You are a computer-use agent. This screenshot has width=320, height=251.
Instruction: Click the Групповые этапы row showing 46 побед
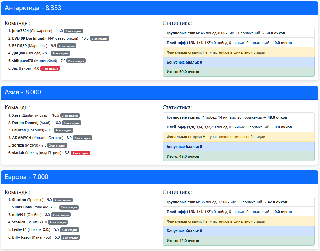(238, 33)
